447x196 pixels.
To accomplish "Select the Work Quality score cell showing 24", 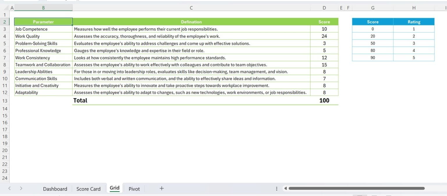I will click(324, 36).
